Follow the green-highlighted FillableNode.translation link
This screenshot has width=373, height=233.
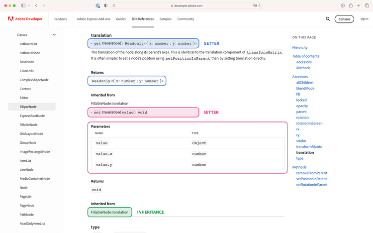point(109,212)
